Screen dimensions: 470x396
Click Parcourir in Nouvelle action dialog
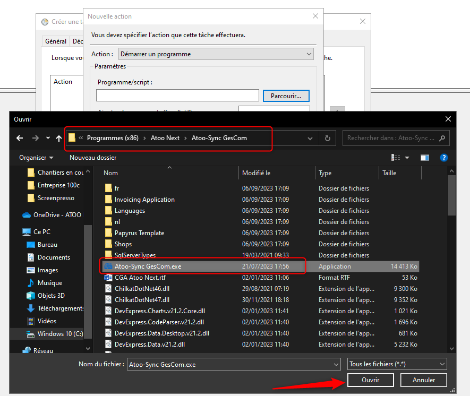point(286,96)
